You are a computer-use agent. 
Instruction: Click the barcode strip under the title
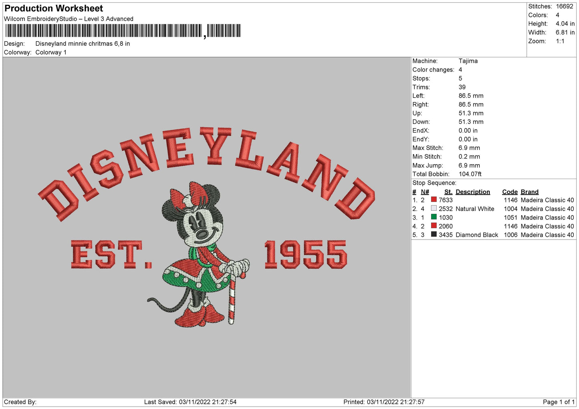click(x=123, y=30)
